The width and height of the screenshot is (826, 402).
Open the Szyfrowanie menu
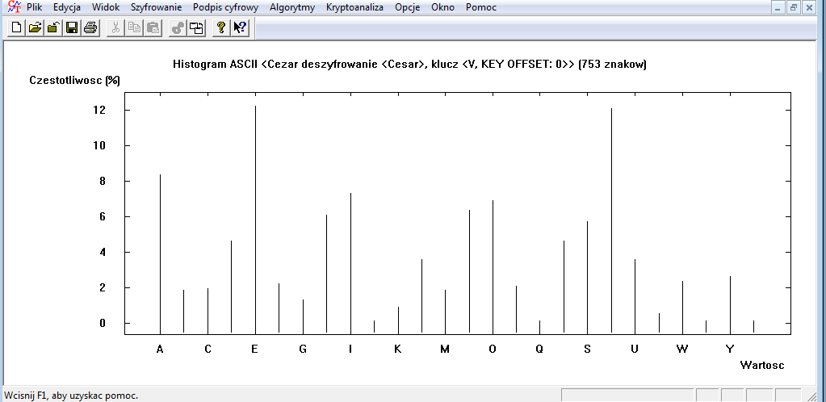(156, 7)
